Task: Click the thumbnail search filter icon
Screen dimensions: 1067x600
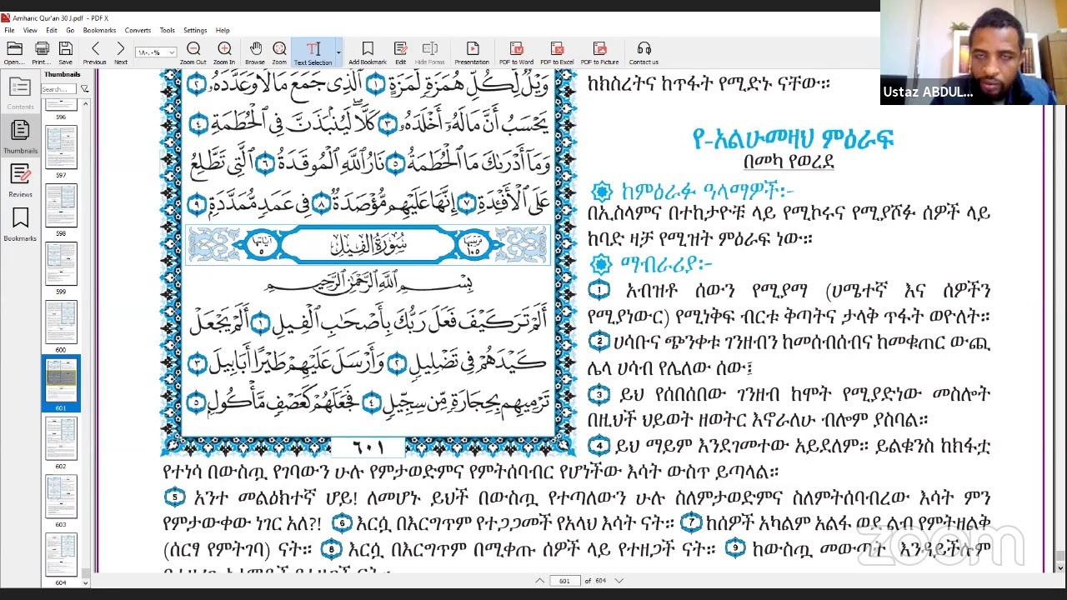Action: [x=84, y=89]
